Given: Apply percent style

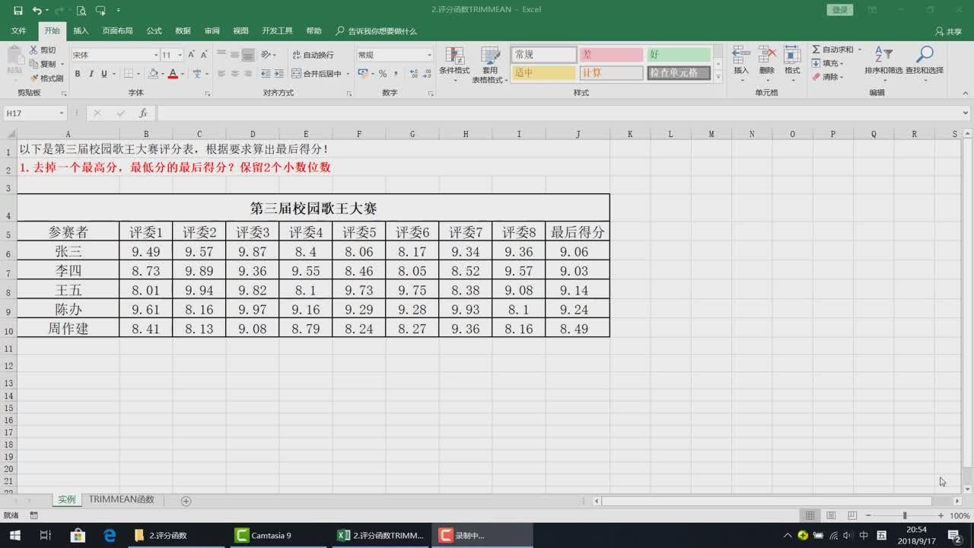Looking at the screenshot, I should [x=383, y=74].
